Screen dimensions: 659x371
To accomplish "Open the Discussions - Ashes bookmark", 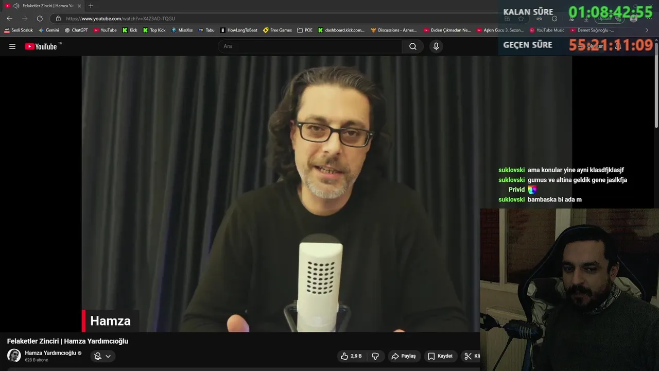I will tap(394, 30).
